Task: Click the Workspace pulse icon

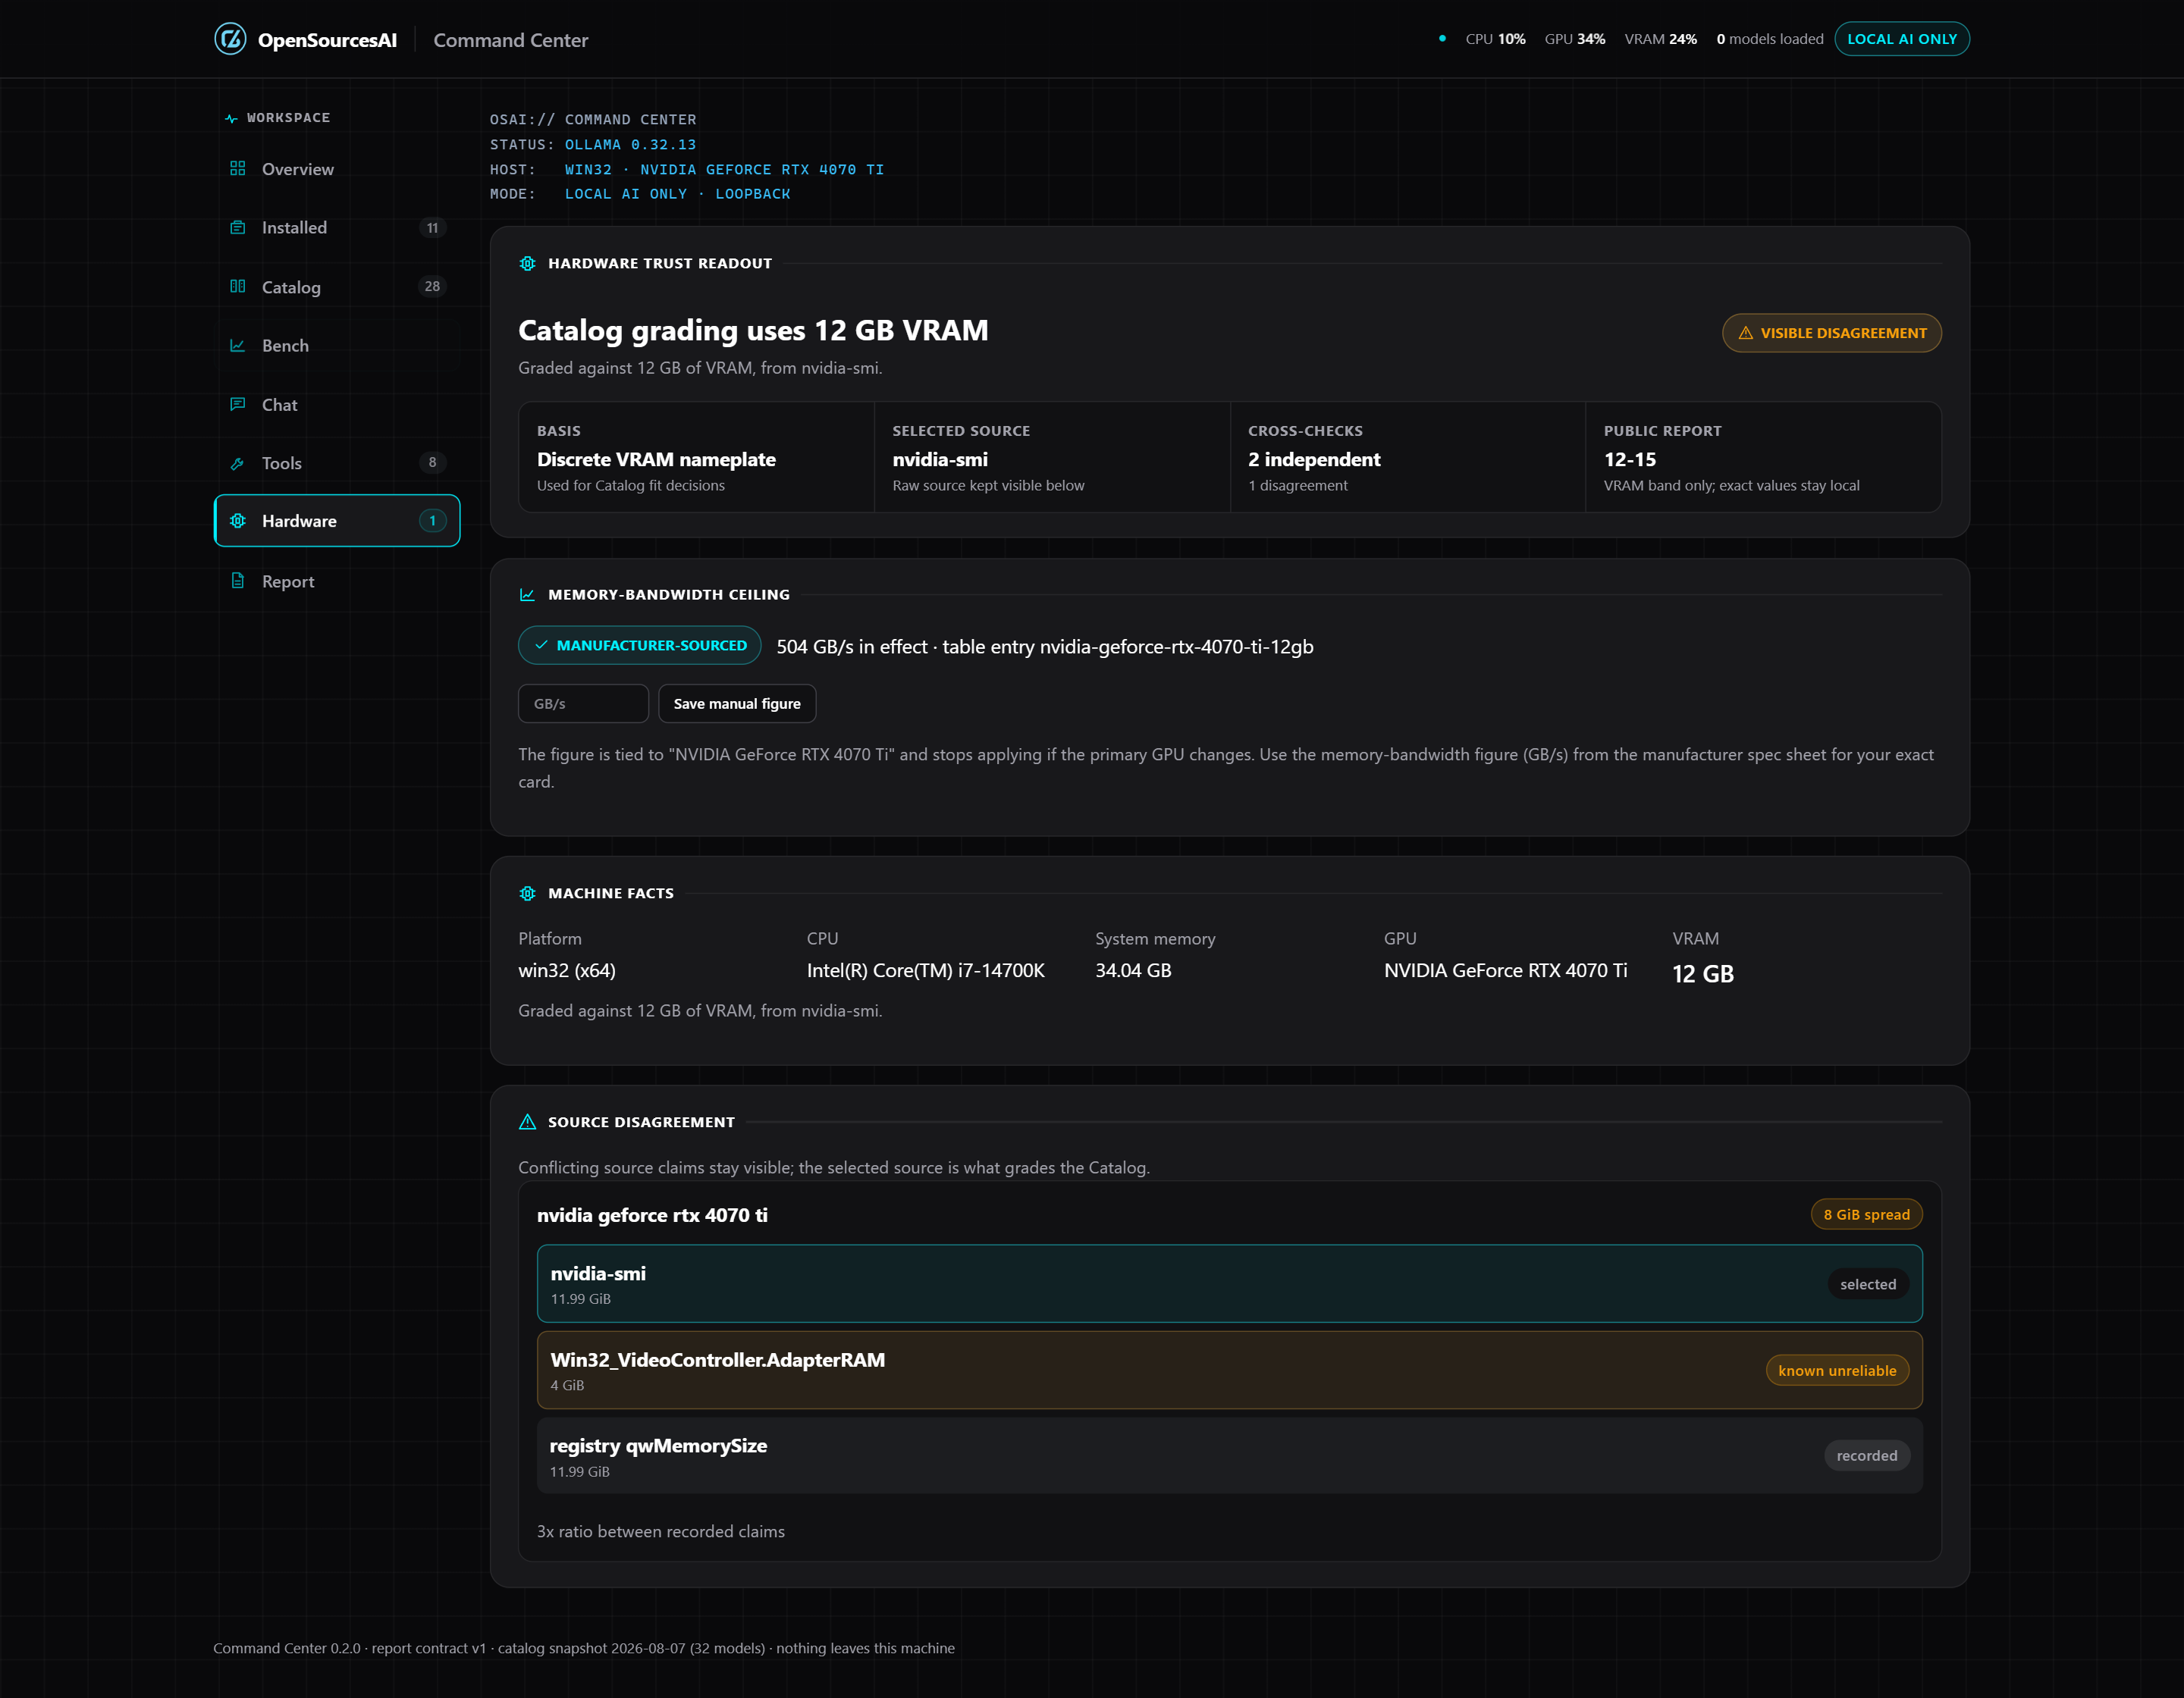Action: coord(231,118)
